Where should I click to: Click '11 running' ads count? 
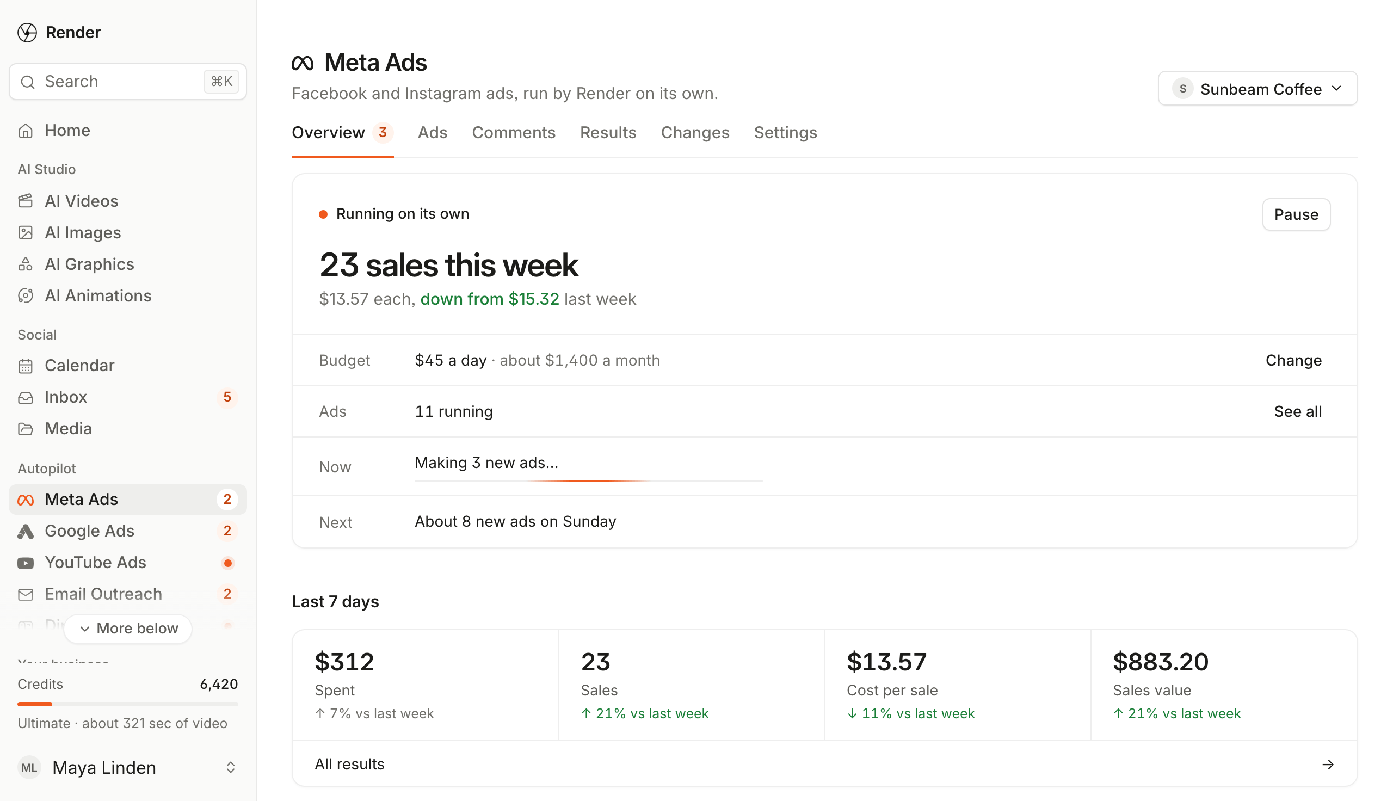point(454,411)
